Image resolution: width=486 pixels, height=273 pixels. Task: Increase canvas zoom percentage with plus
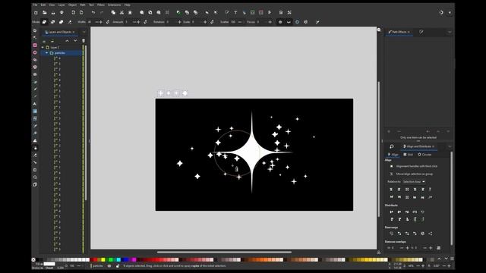point(423,265)
